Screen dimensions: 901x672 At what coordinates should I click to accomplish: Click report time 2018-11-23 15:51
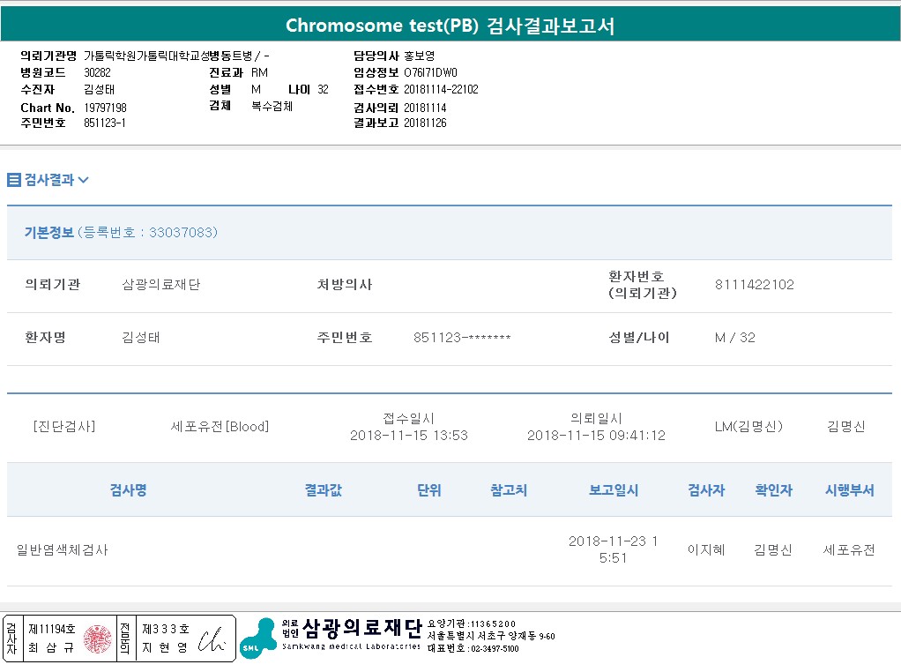coord(613,549)
